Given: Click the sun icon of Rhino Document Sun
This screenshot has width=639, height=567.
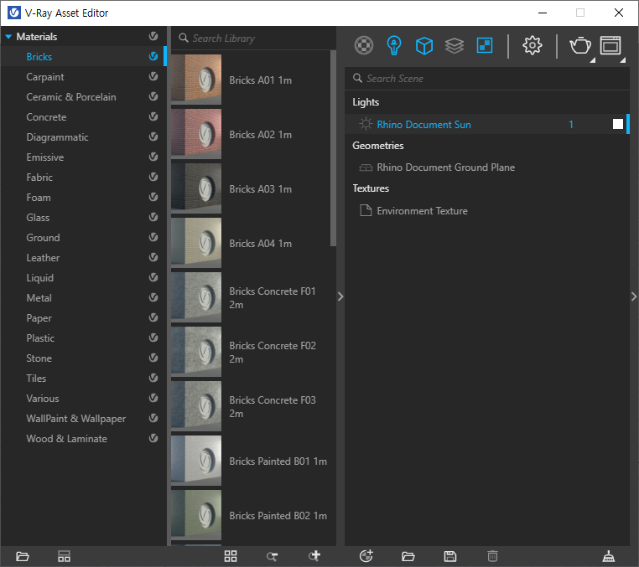Looking at the screenshot, I should [x=366, y=124].
